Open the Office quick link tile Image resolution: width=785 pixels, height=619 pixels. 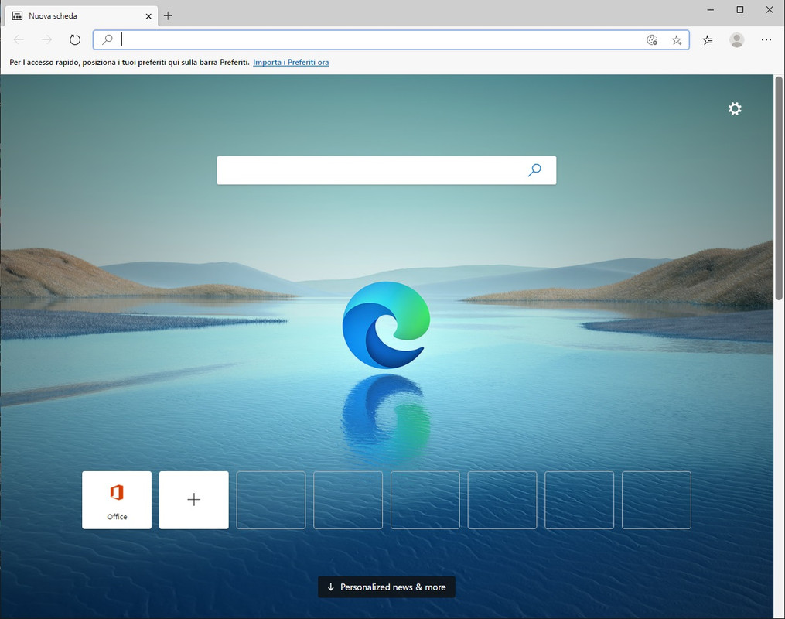[x=117, y=500]
